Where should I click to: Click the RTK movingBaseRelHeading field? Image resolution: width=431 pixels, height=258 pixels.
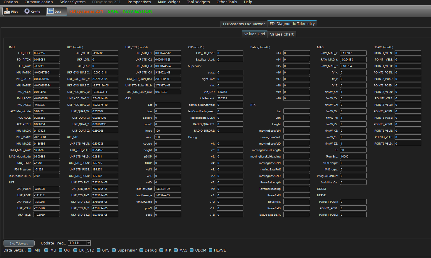point(297,157)
